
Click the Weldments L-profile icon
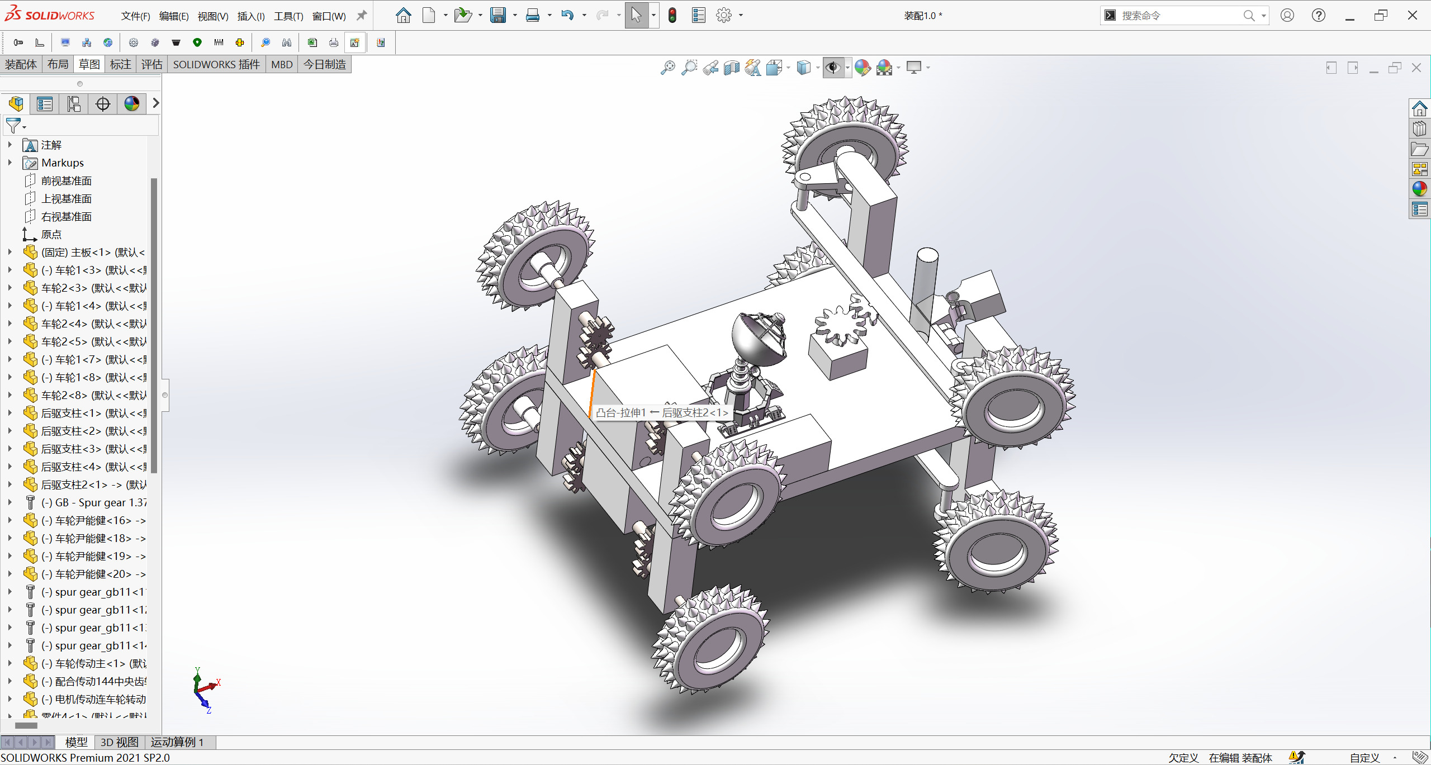39,42
